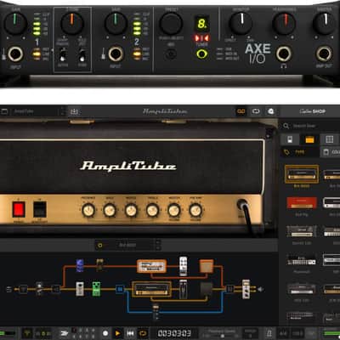
Task: Flip the red power switch on amp
Action: 19,210
